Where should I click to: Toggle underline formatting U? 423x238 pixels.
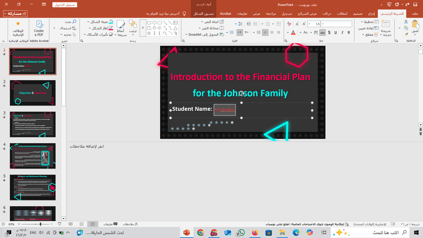click(335, 32)
